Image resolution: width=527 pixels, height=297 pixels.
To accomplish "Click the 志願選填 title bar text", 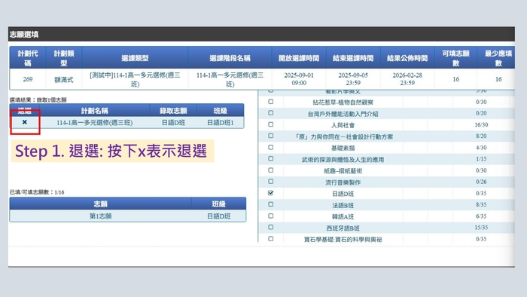I will (24, 35).
